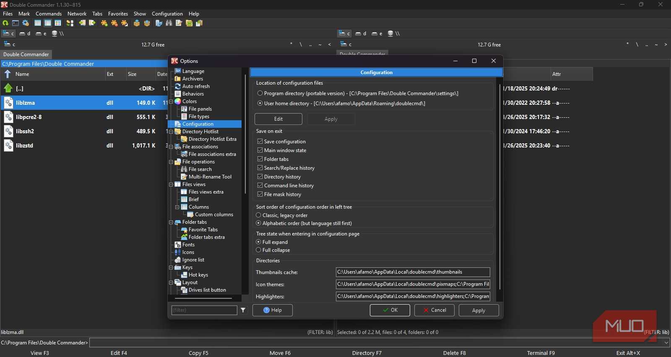Open the Fonts options page
Image resolution: width=671 pixels, height=357 pixels.
(x=188, y=245)
